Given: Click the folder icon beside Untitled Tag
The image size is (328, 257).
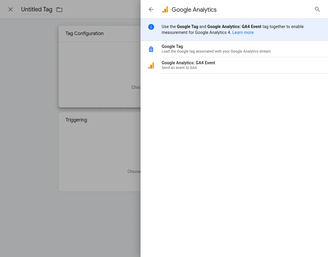Looking at the screenshot, I should pos(59,9).
